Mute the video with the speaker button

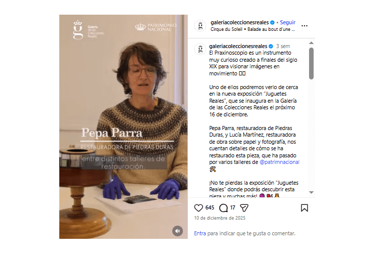178,231
